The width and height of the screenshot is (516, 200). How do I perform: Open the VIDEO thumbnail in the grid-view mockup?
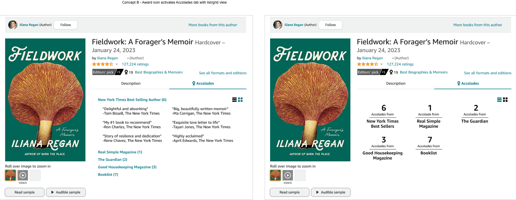[x=288, y=175]
